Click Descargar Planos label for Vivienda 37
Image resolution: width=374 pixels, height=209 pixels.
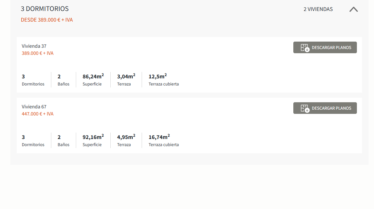click(331, 48)
